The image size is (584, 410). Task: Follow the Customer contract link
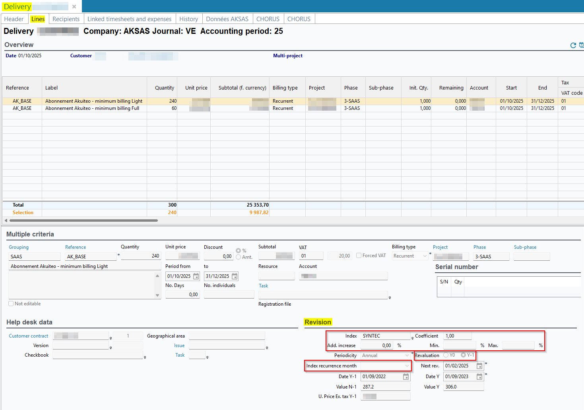click(x=29, y=336)
